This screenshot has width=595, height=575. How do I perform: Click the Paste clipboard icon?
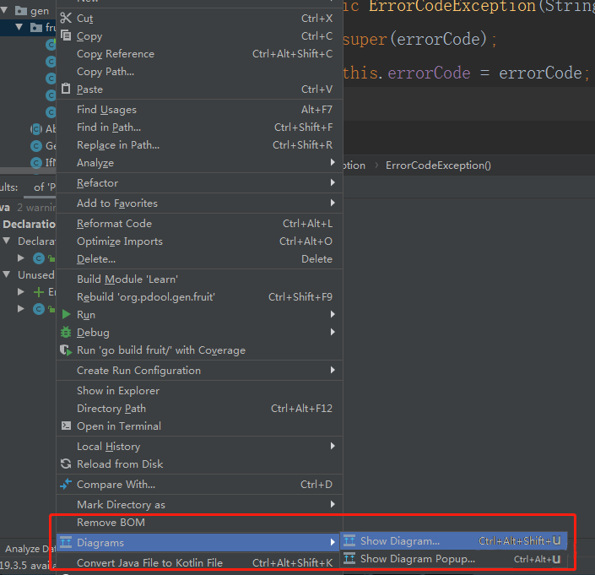pyautogui.click(x=66, y=90)
